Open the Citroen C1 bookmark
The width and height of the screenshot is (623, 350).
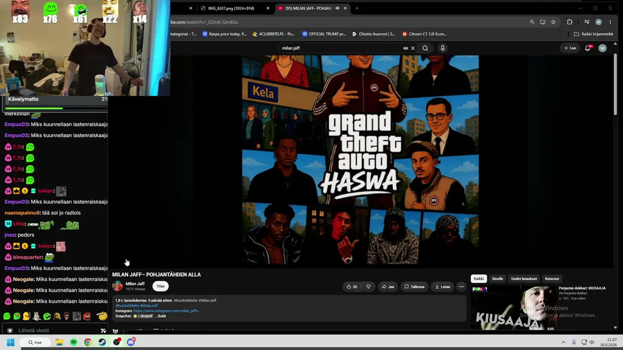point(424,34)
